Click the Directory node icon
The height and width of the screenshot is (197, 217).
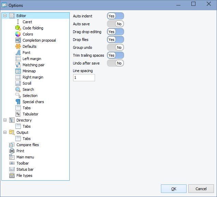click(12, 120)
